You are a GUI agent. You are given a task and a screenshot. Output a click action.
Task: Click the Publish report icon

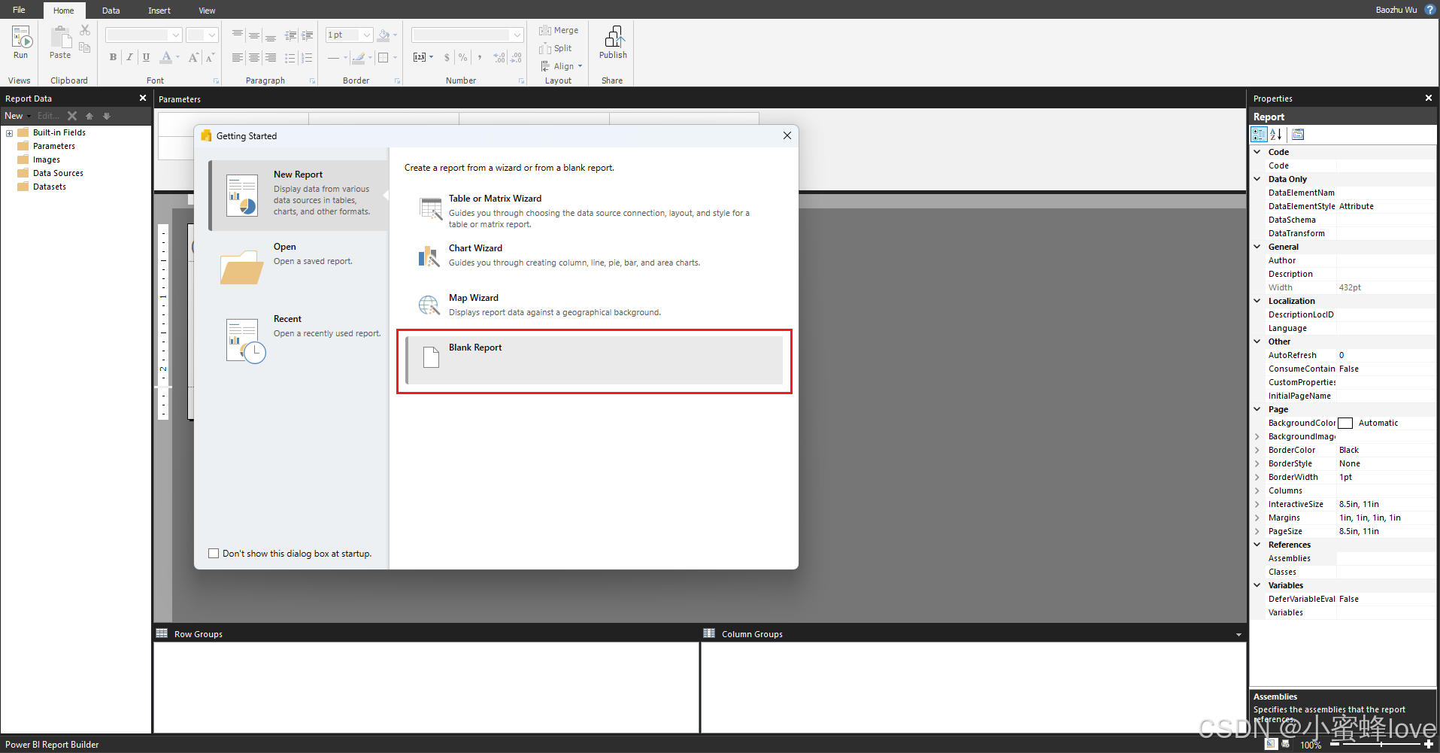(613, 43)
